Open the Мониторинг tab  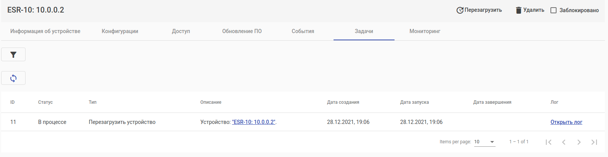(x=425, y=31)
